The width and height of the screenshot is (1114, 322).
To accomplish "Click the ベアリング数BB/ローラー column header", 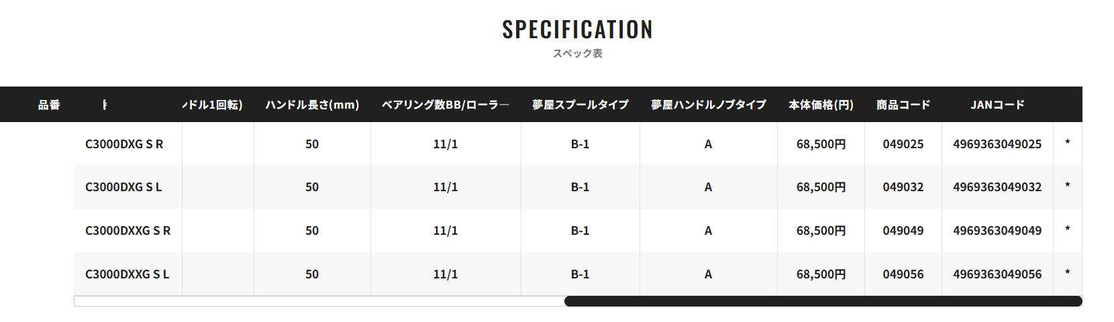I will (445, 105).
